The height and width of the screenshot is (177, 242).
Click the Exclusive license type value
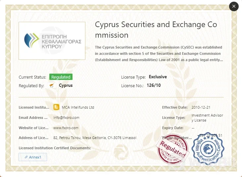158,77
